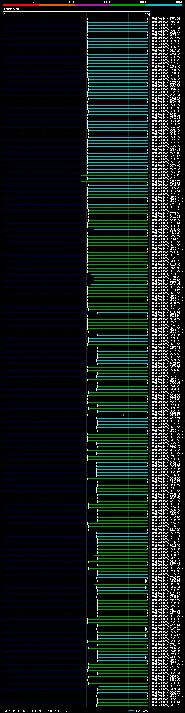Click the cyan alignment bar for Q8H0P9
The width and height of the screenshot is (185, 713).
point(121,230)
